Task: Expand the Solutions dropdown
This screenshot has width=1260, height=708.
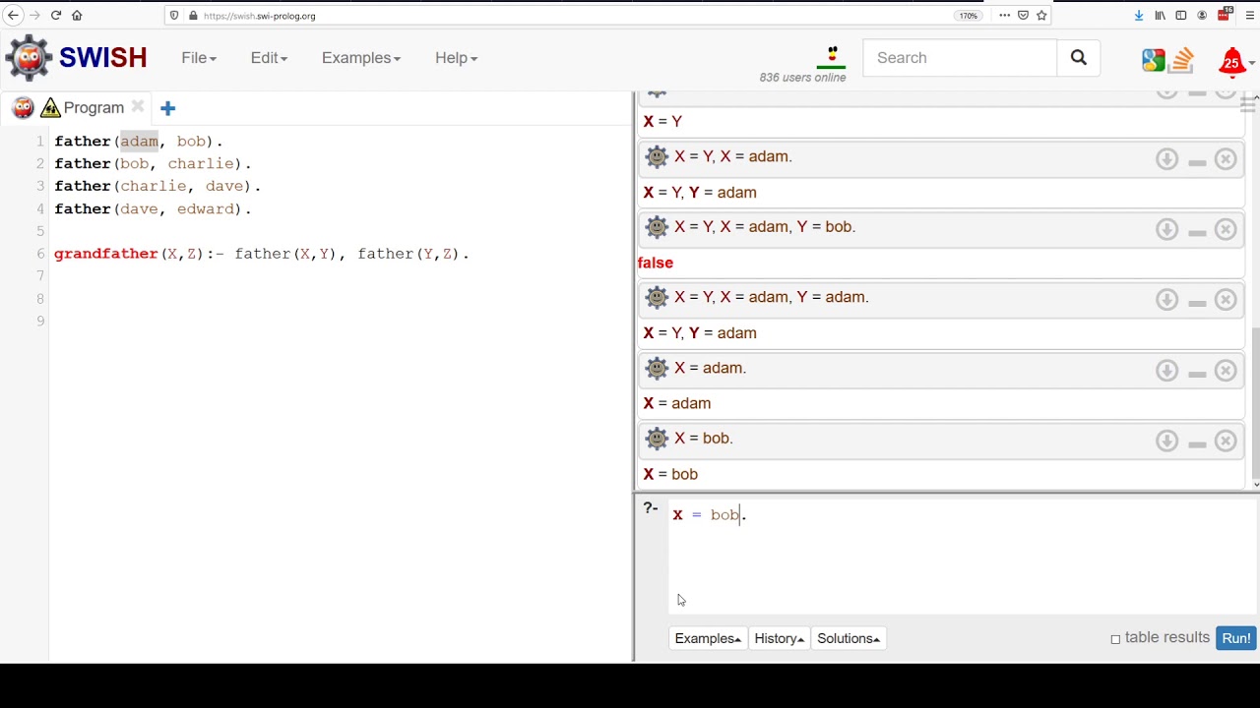Action: click(848, 638)
